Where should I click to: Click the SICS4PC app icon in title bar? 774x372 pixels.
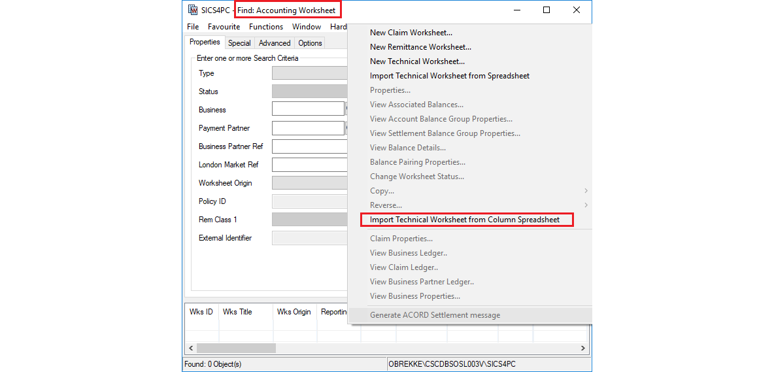click(x=193, y=10)
